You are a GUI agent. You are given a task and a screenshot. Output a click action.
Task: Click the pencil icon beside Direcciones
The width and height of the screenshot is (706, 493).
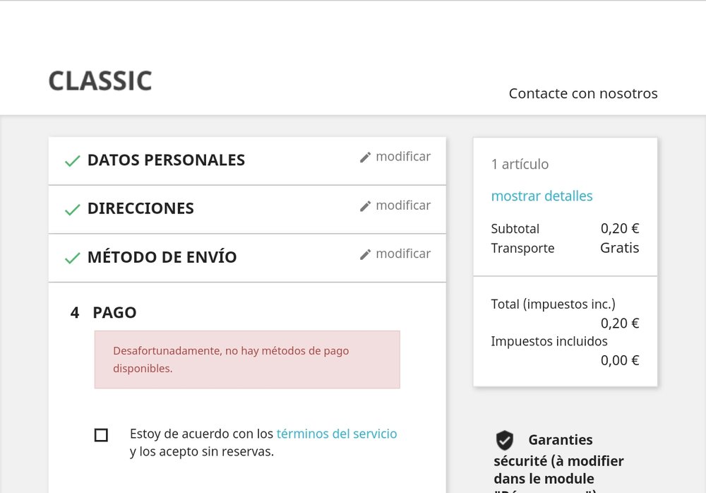click(x=365, y=206)
